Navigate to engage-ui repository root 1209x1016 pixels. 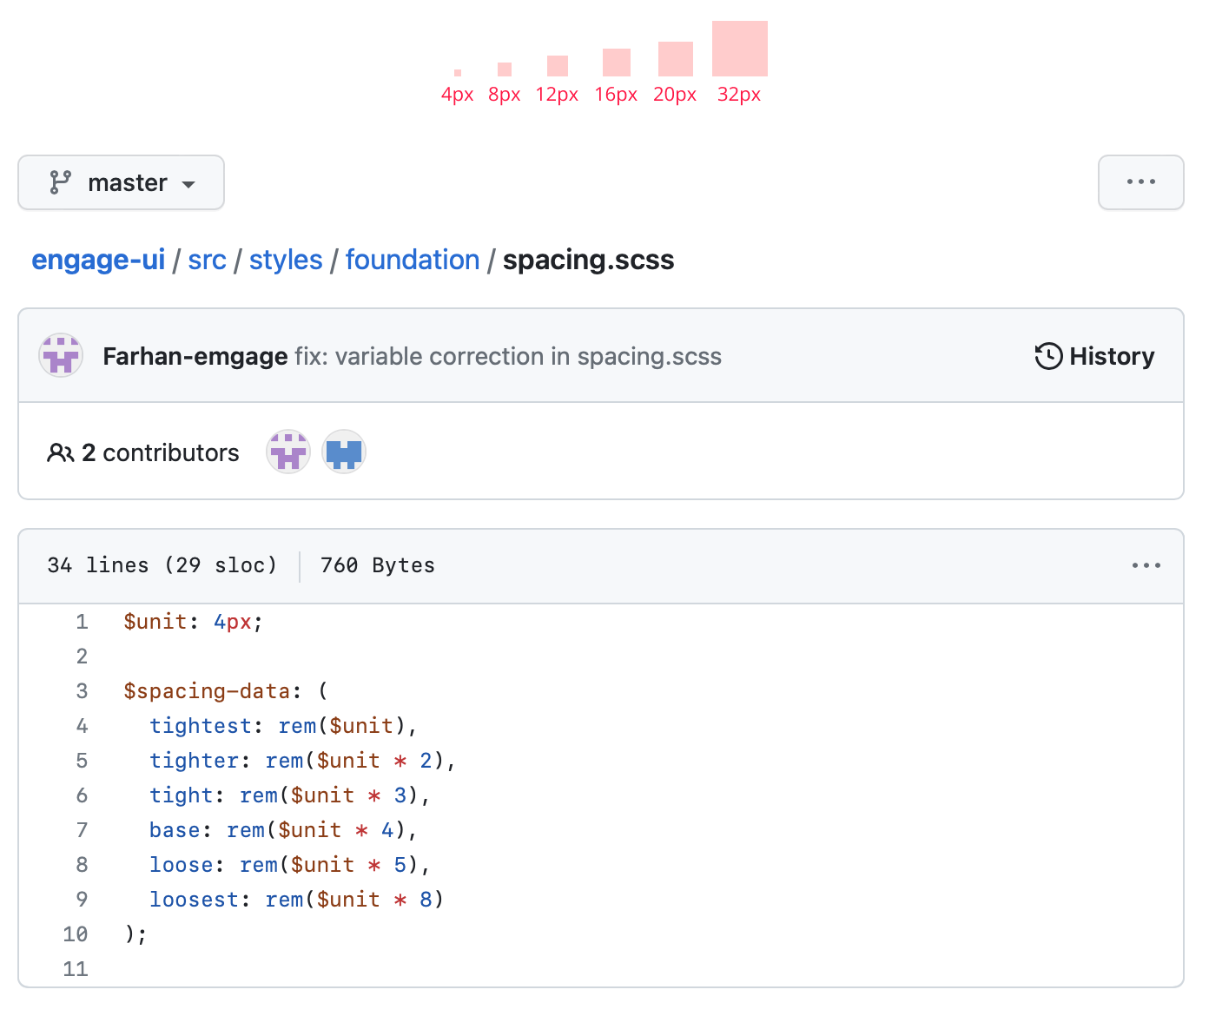click(98, 260)
